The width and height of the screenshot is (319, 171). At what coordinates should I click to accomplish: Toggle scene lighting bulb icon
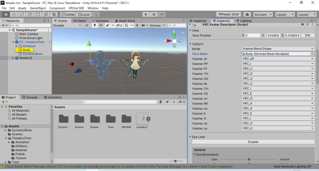point(94,25)
